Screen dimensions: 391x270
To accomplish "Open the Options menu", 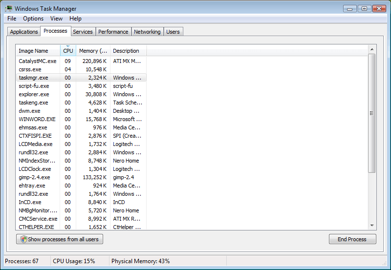I will tap(33, 19).
